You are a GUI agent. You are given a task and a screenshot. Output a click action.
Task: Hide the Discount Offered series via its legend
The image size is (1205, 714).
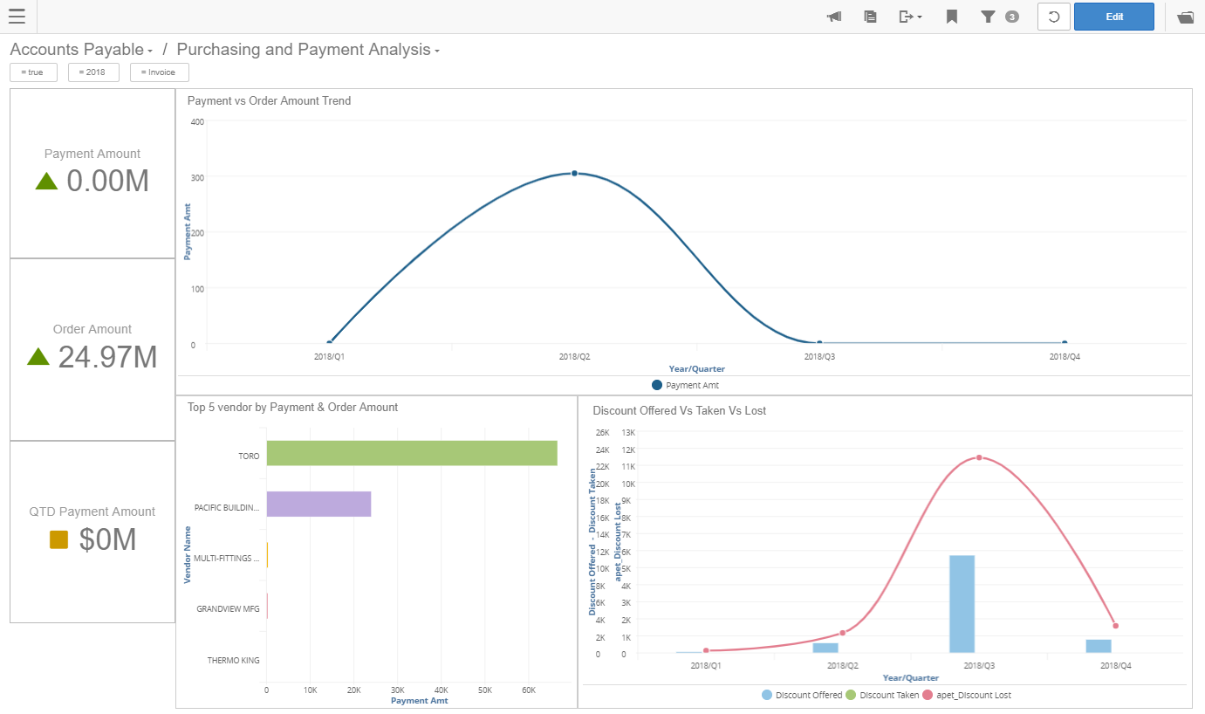802,695
